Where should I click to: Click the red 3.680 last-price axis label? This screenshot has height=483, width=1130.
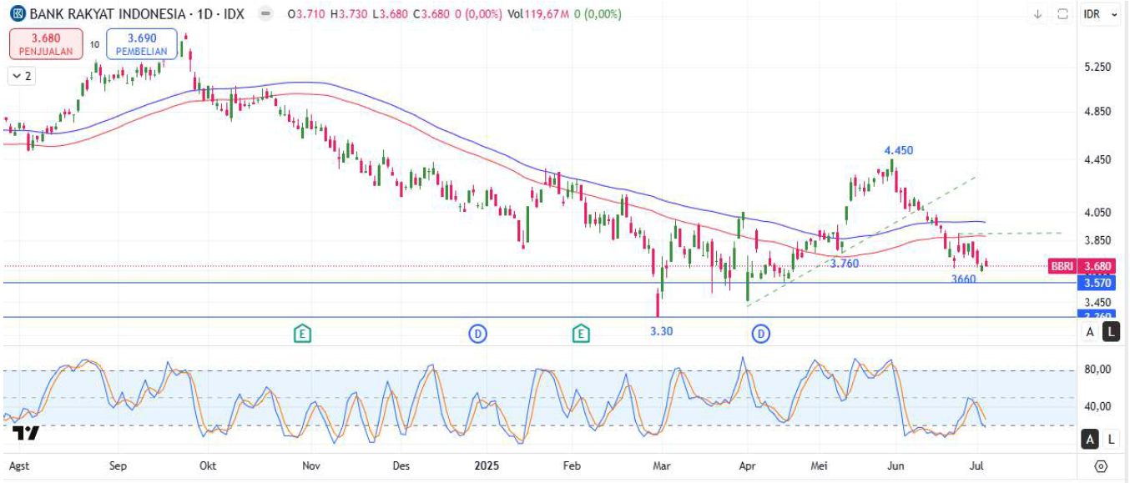point(1097,266)
